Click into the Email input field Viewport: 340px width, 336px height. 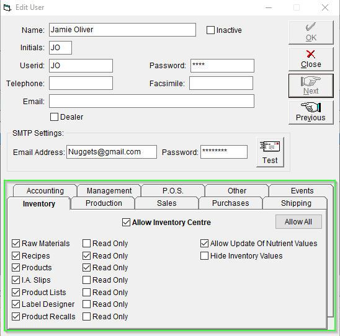point(151,101)
